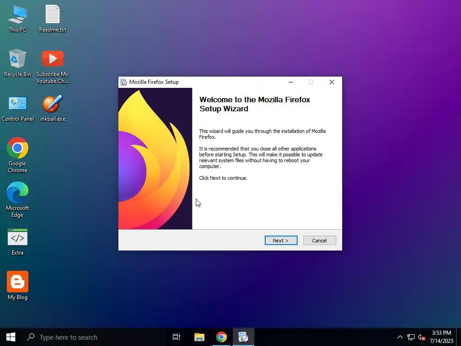Select the This PC desktop icon
The height and width of the screenshot is (346, 461).
point(18,18)
